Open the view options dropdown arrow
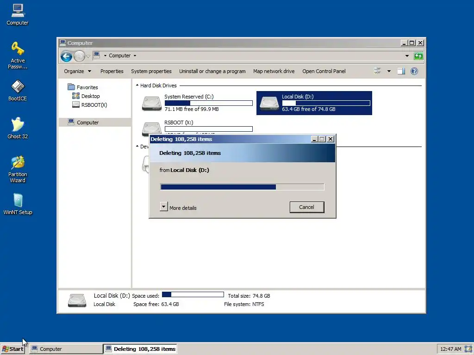The width and height of the screenshot is (474, 355). point(389,71)
